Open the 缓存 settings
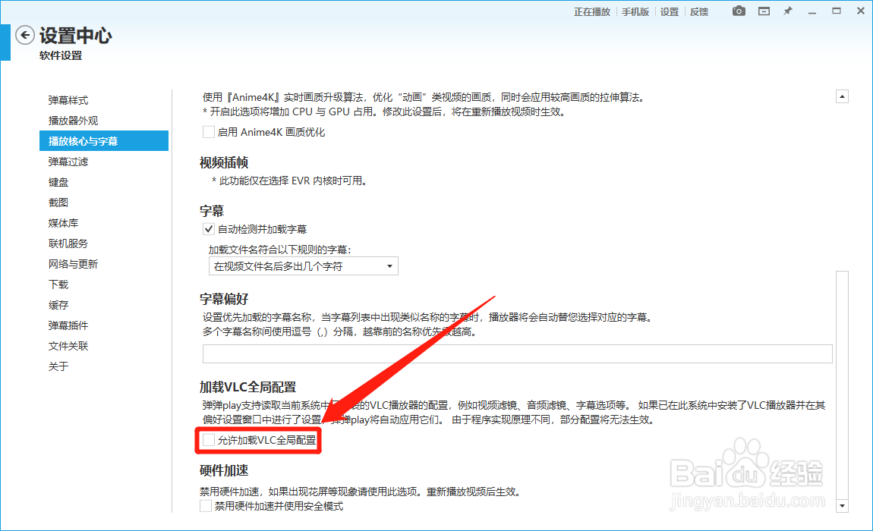 [x=103, y=305]
